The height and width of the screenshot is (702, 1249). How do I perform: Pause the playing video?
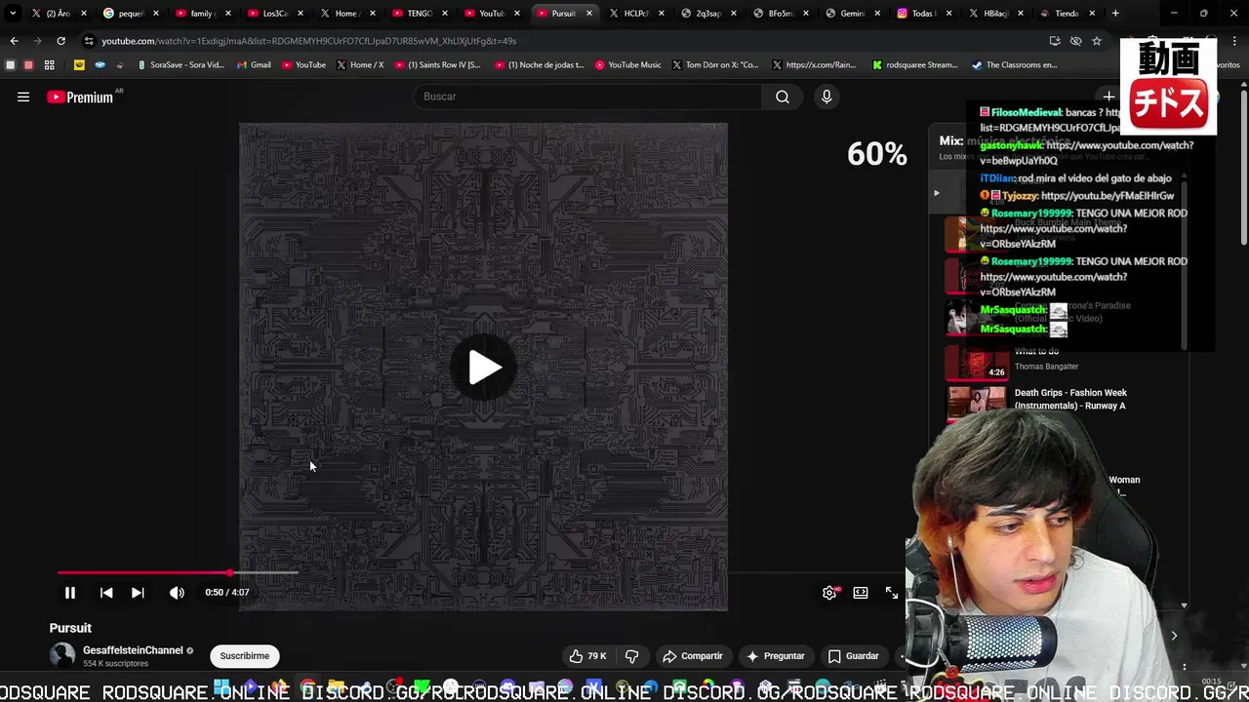pyautogui.click(x=70, y=593)
